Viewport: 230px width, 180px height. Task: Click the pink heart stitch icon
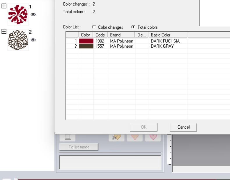(x=153, y=138)
